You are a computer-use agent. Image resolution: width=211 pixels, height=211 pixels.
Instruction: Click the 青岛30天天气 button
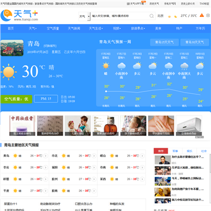click(x=195, y=42)
